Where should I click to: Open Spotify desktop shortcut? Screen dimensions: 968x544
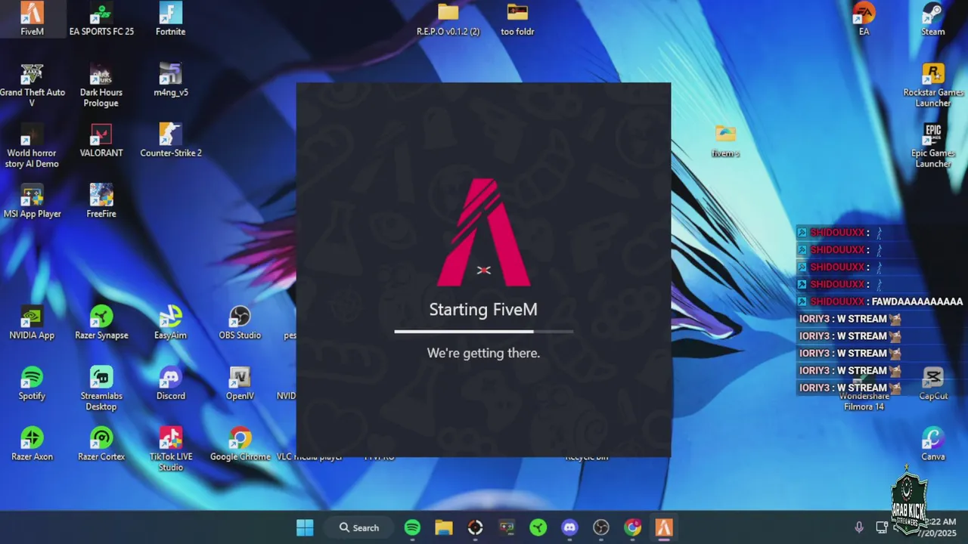click(x=32, y=383)
